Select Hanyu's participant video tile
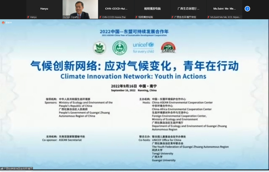The image size is (269, 172). pyautogui.click(x=44, y=9)
